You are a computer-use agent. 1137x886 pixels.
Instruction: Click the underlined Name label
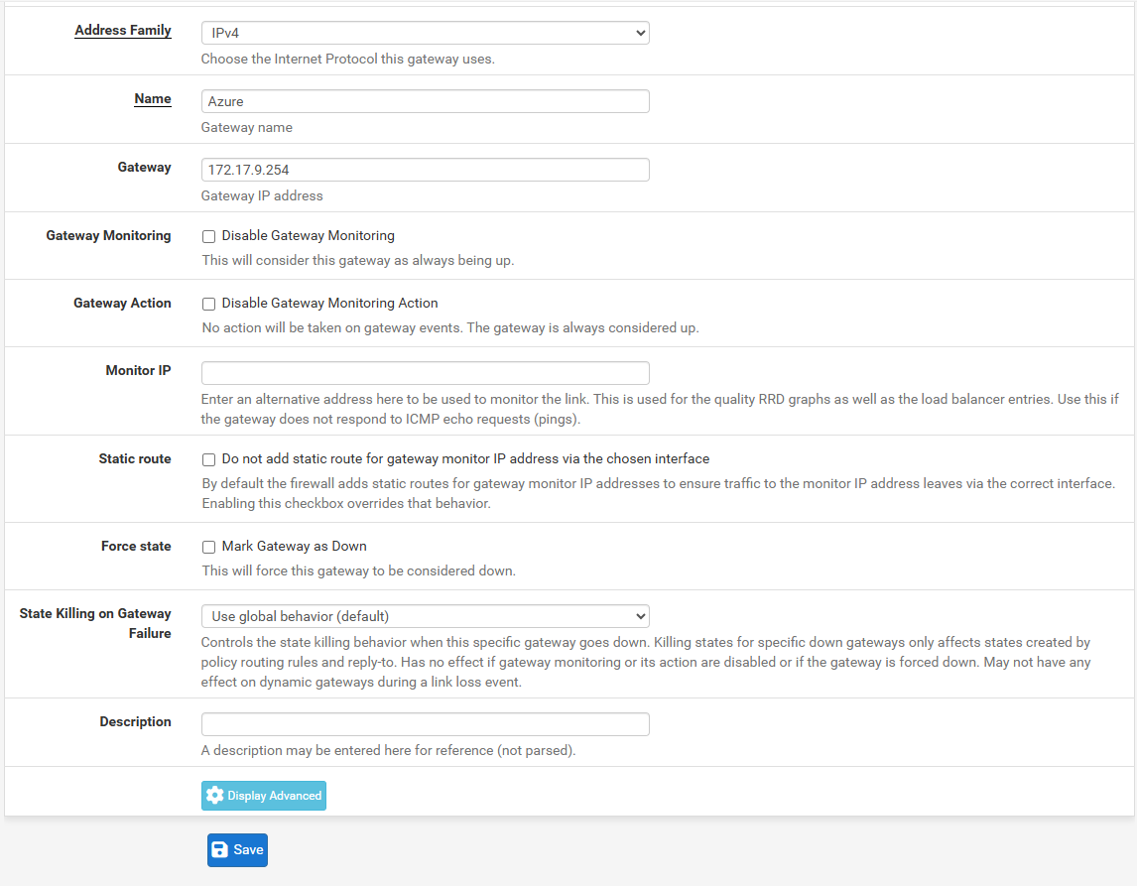point(152,98)
